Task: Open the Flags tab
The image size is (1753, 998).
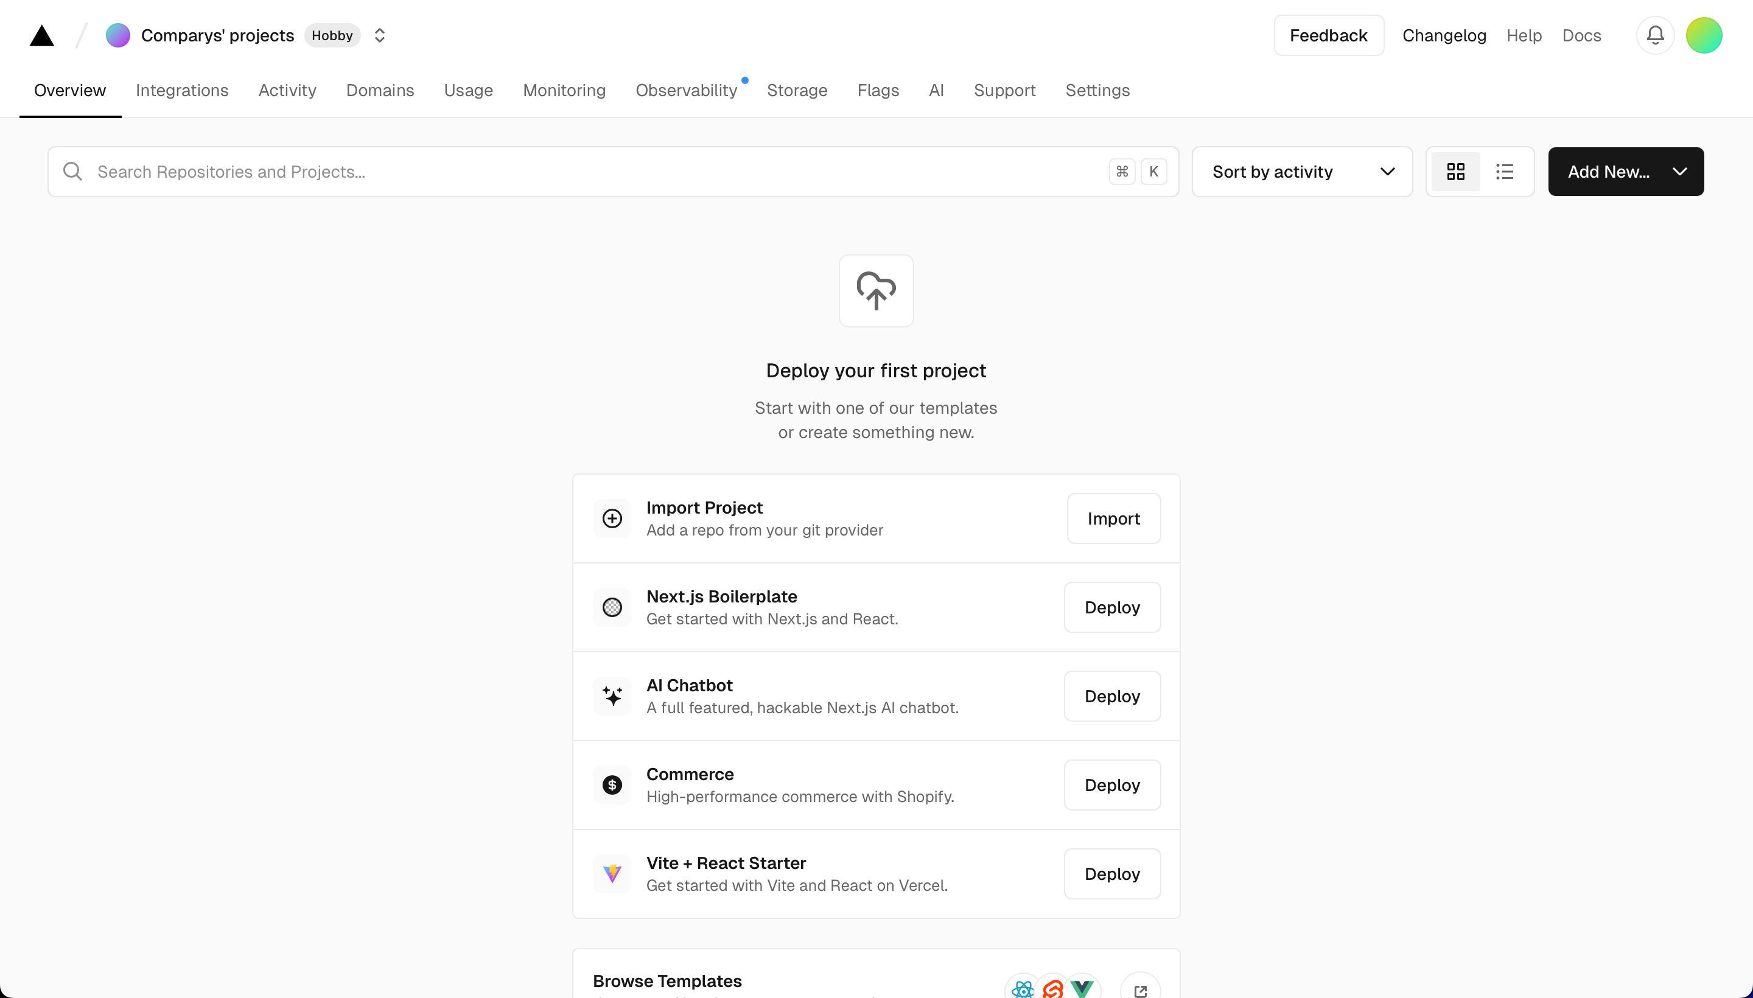Action: pyautogui.click(x=878, y=91)
